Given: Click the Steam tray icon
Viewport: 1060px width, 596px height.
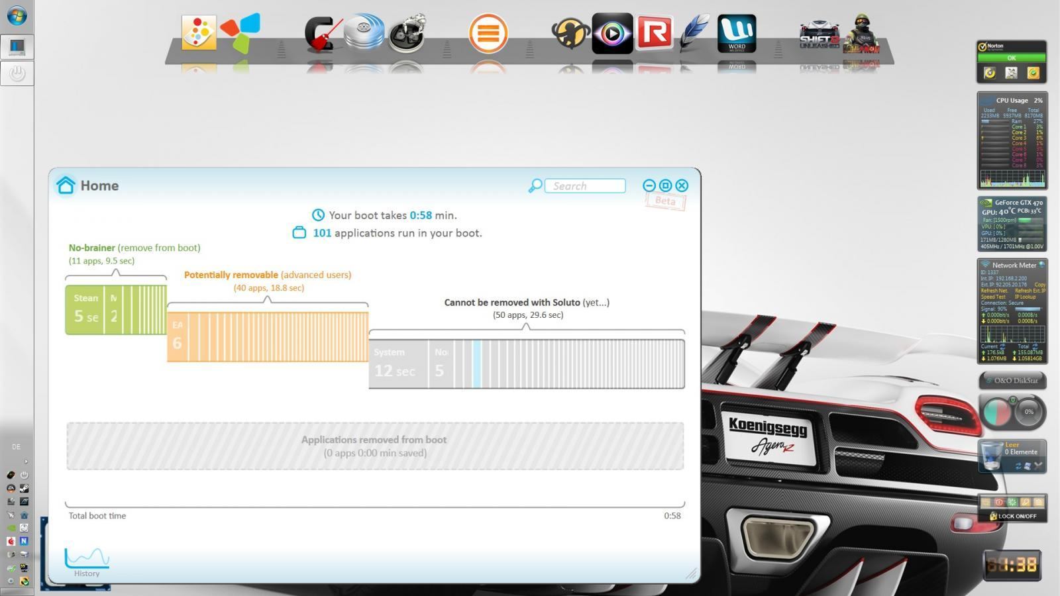Looking at the screenshot, I should pos(24,488).
